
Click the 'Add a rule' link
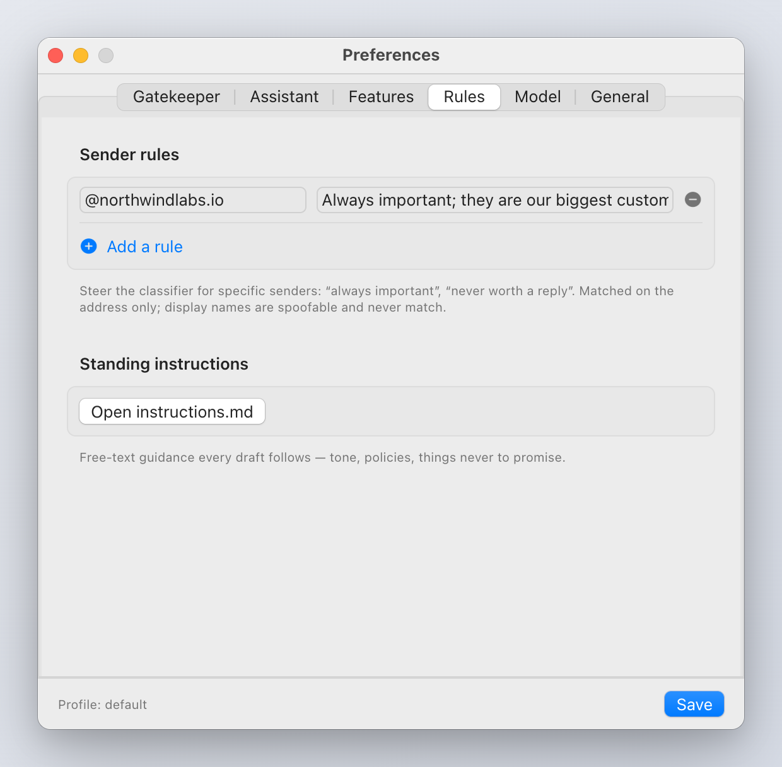click(145, 247)
